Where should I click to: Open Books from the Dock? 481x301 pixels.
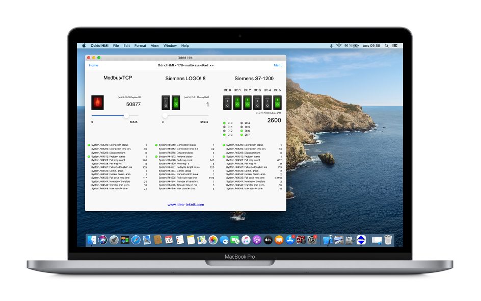(x=279, y=240)
